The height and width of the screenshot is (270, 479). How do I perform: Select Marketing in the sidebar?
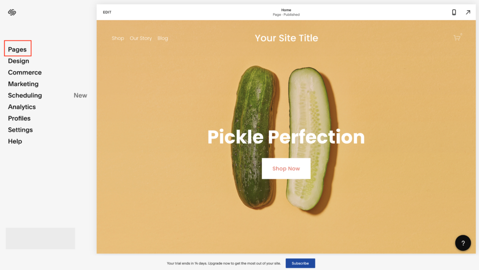coord(23,84)
